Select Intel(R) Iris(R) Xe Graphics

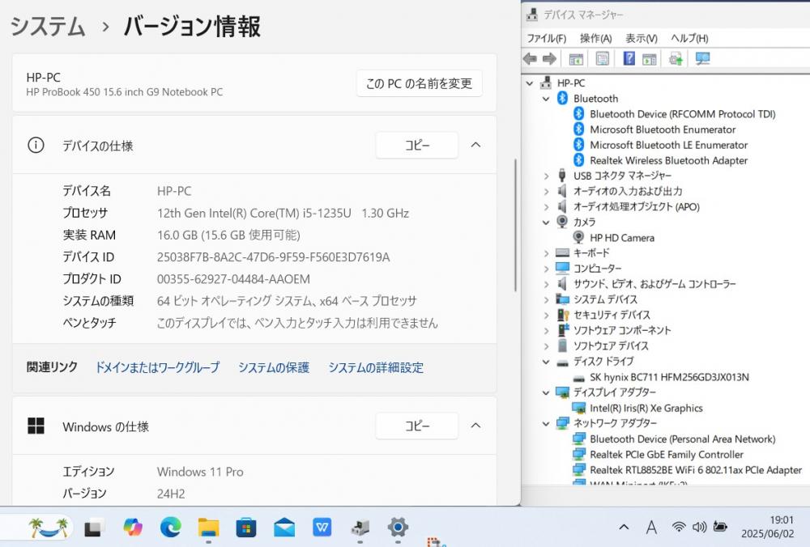646,408
